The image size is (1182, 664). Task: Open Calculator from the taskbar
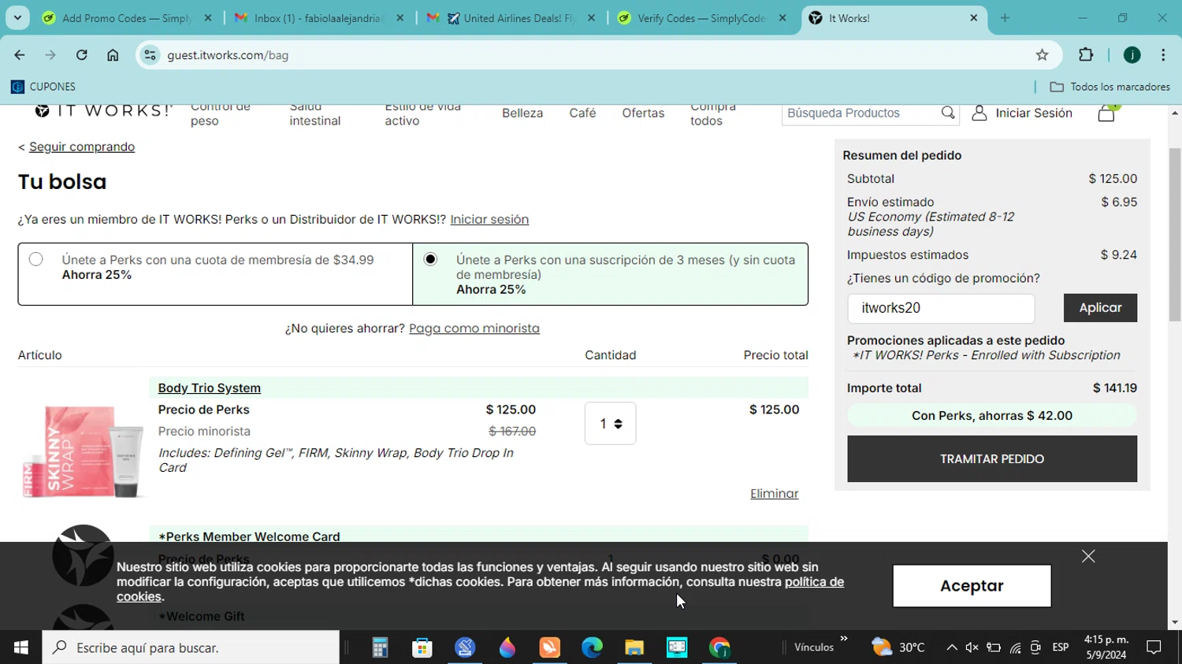coord(380,647)
